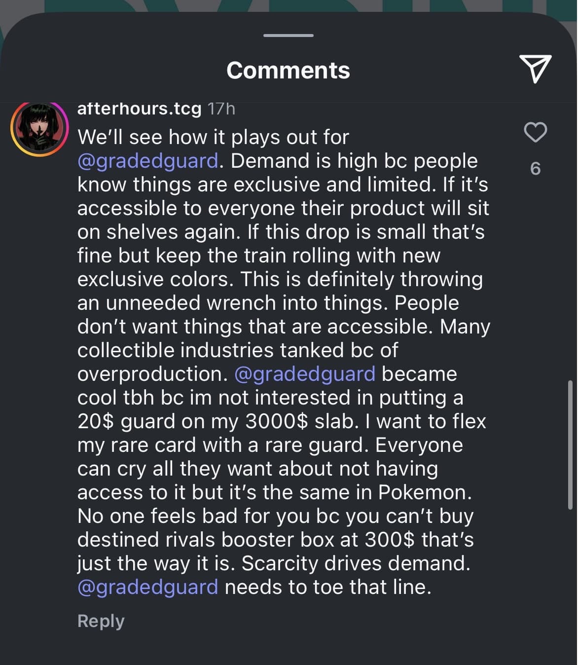The image size is (578, 665).
Task: Open afterhours.tcg profile picture
Action: pos(39,129)
